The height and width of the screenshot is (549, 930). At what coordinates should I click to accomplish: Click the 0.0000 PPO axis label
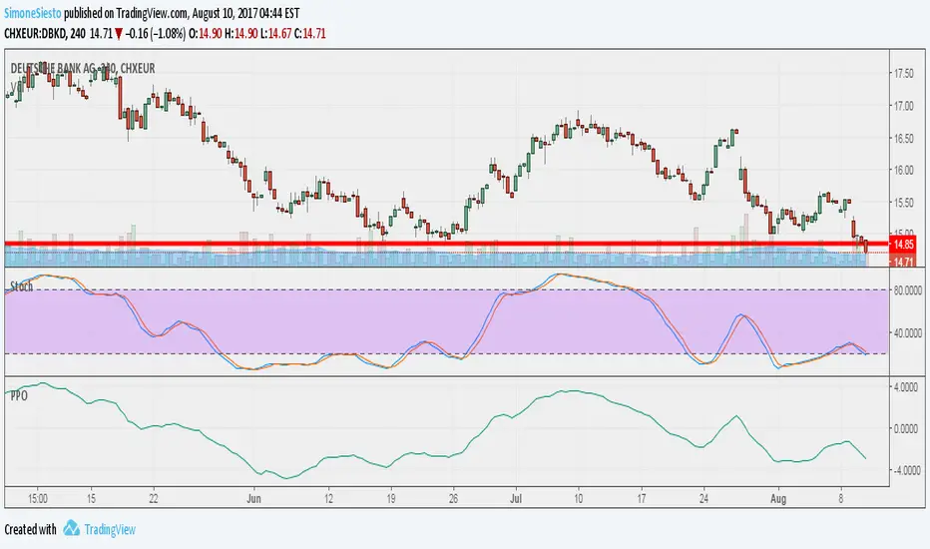click(906, 428)
